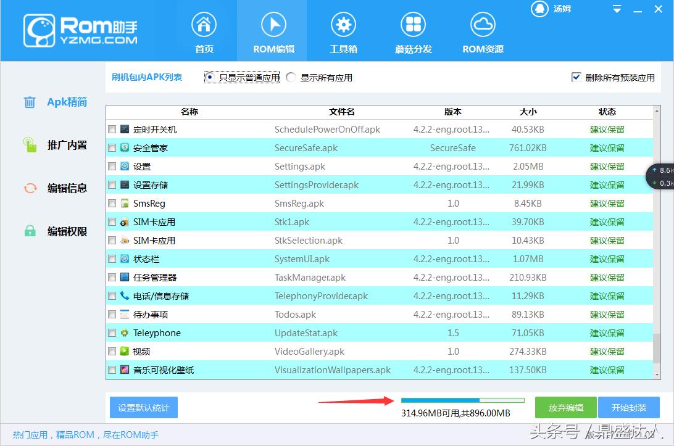Select the Apk精简 trash sidebar icon
The image size is (674, 446).
(x=29, y=102)
